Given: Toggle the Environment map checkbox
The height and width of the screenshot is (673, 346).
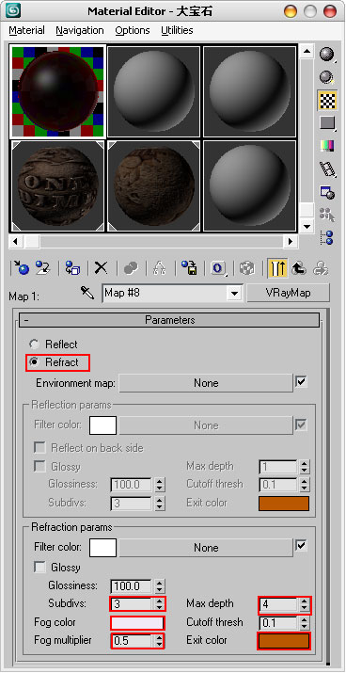Looking at the screenshot, I should (x=302, y=381).
